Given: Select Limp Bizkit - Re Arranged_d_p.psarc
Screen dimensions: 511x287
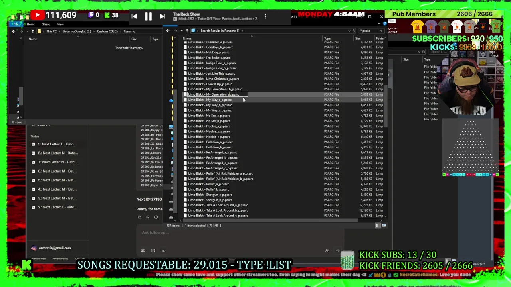Looking at the screenshot, I should [212, 168].
